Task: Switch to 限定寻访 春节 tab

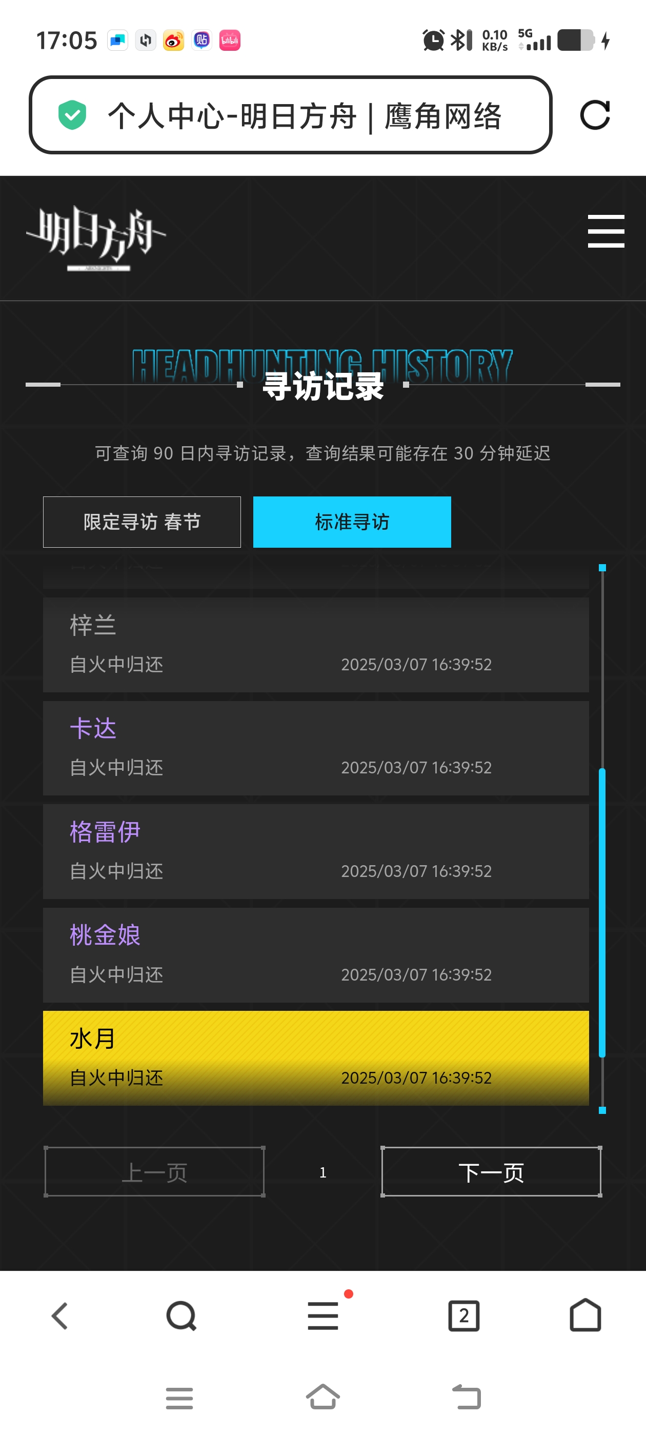Action: click(142, 522)
